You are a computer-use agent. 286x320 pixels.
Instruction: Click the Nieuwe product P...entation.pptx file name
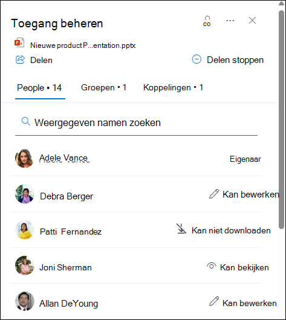[x=83, y=45]
